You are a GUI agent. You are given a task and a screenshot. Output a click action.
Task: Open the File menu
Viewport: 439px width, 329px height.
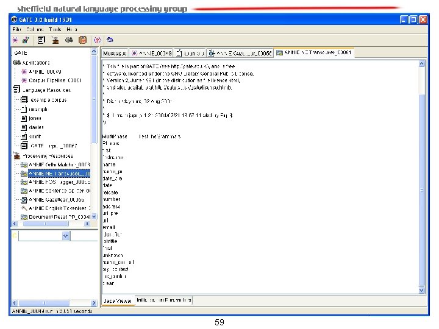17,29
